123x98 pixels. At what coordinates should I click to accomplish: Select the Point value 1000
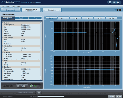[23, 31]
